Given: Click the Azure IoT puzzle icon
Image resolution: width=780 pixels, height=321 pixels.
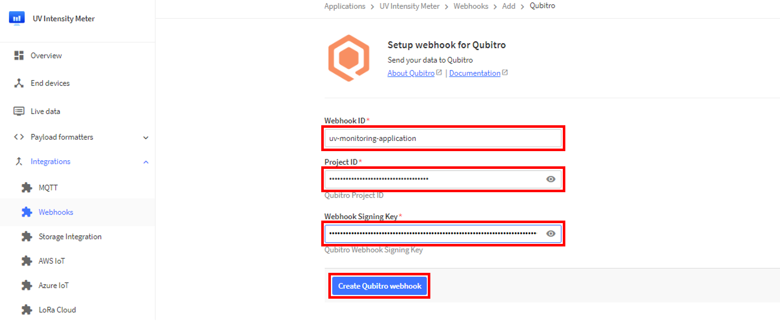Looking at the screenshot, I should [x=27, y=285].
